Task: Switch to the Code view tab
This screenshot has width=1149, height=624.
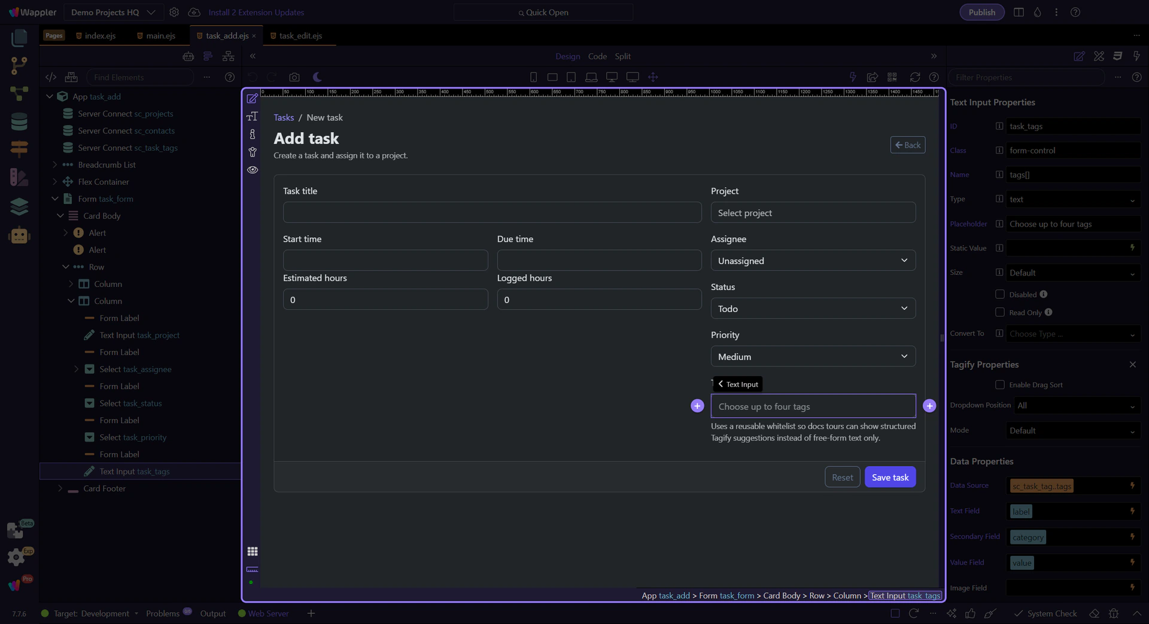Action: pos(597,56)
